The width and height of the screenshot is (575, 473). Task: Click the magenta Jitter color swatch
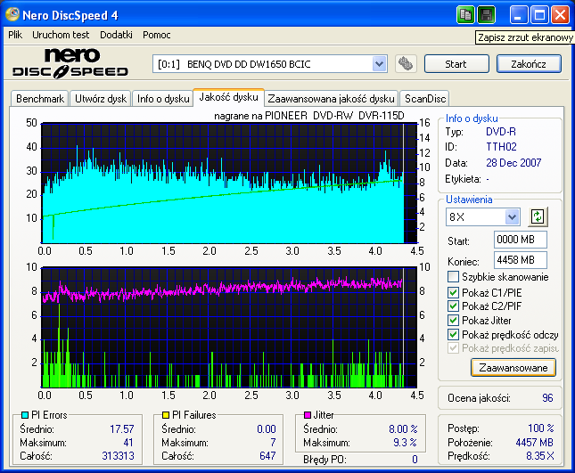pos(308,415)
